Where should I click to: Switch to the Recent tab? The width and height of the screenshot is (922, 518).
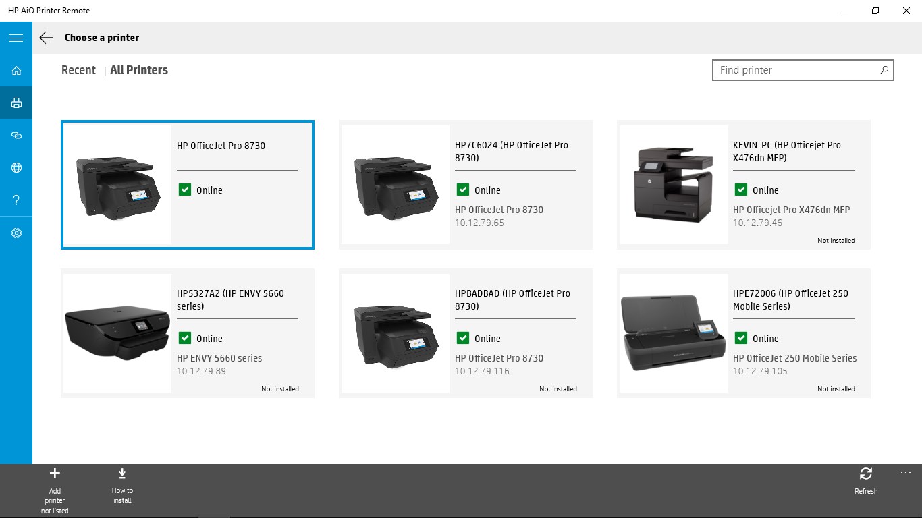click(78, 70)
